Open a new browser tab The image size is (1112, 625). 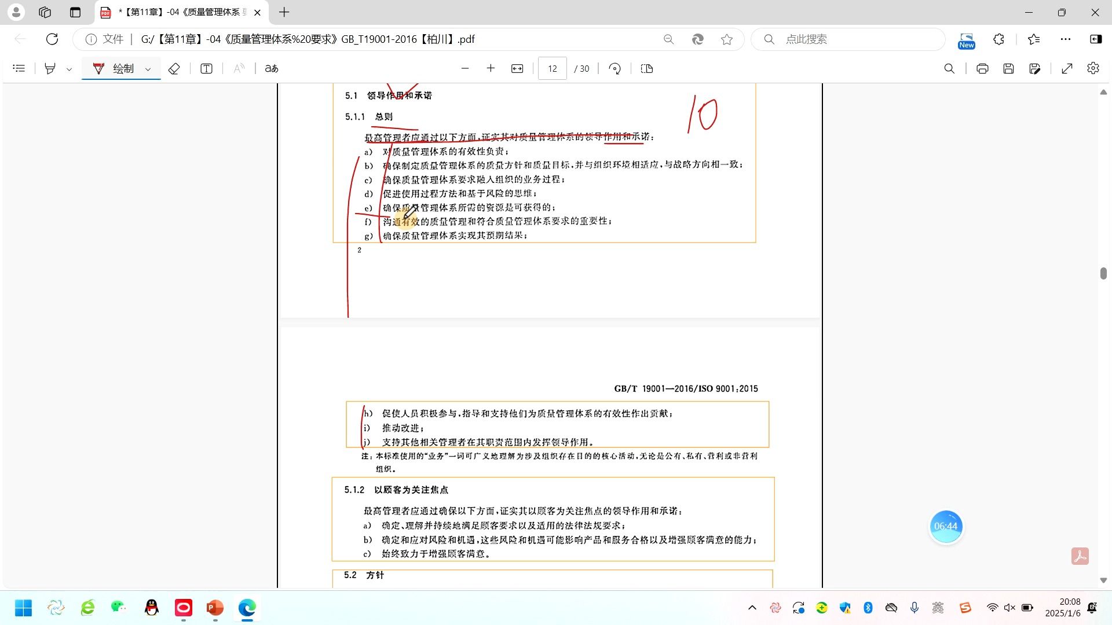point(284,12)
